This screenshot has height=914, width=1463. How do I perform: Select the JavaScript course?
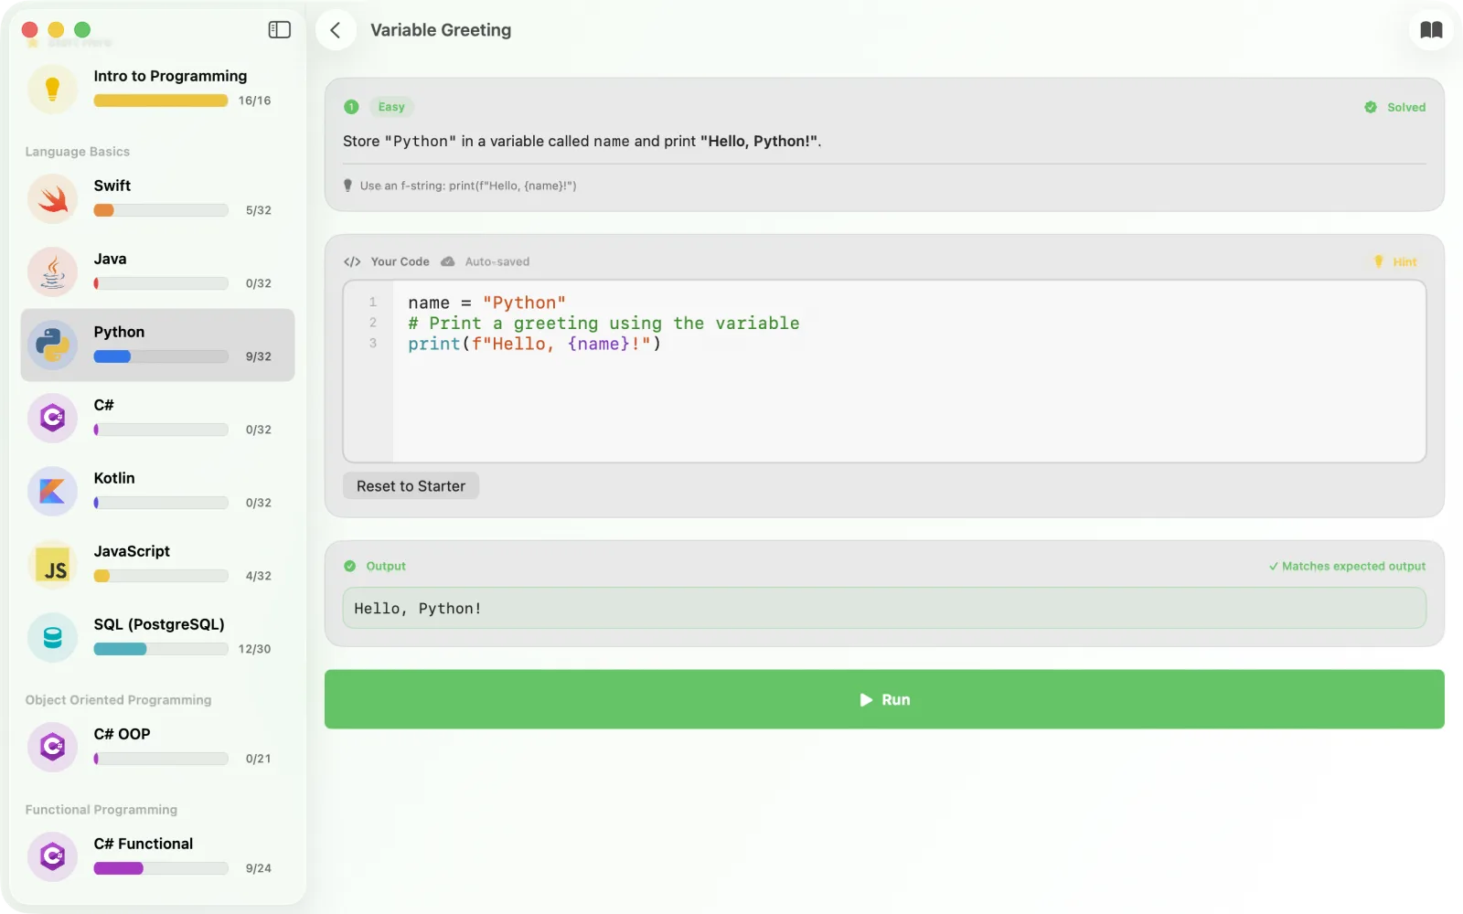(x=157, y=564)
